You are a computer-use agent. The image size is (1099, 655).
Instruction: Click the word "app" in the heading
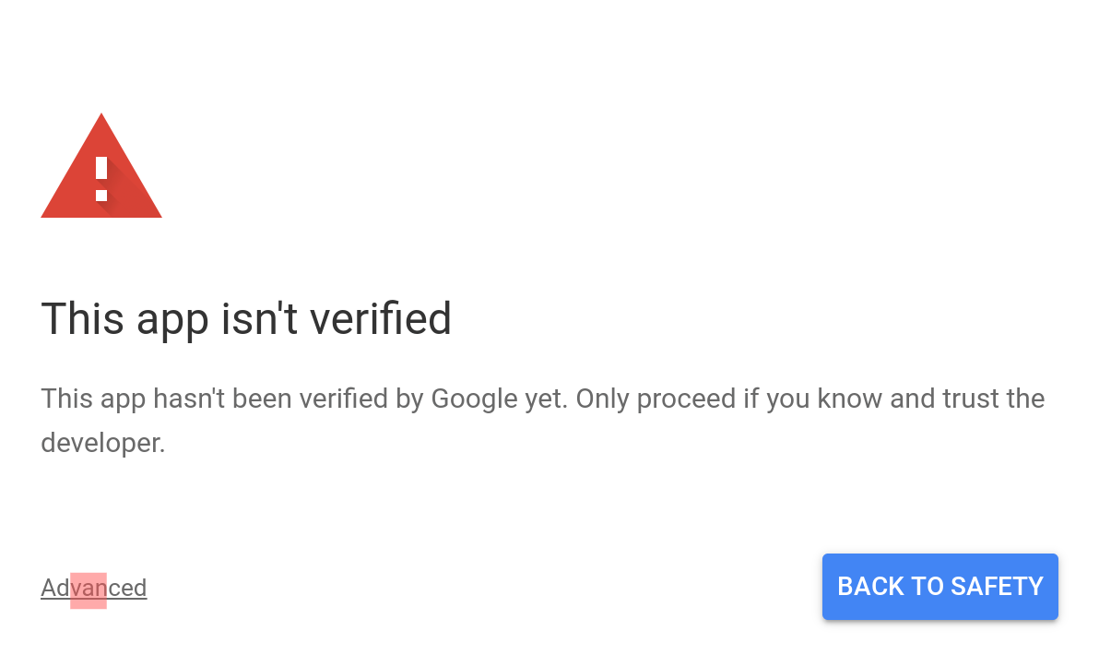pyautogui.click(x=172, y=323)
